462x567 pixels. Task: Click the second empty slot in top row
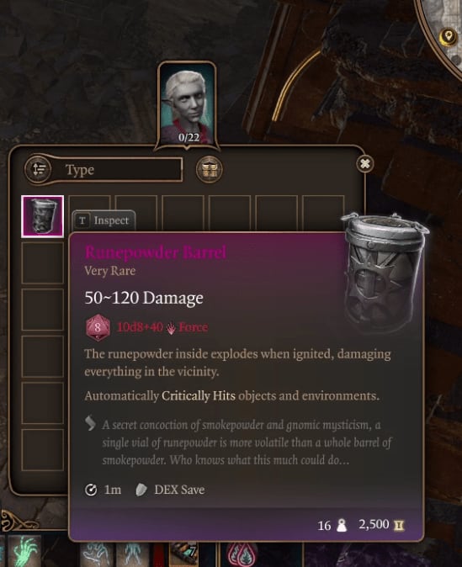tap(136, 212)
